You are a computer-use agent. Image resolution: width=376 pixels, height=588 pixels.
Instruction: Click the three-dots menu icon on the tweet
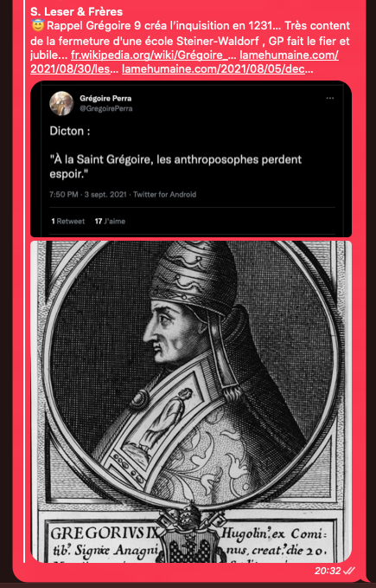tap(329, 98)
